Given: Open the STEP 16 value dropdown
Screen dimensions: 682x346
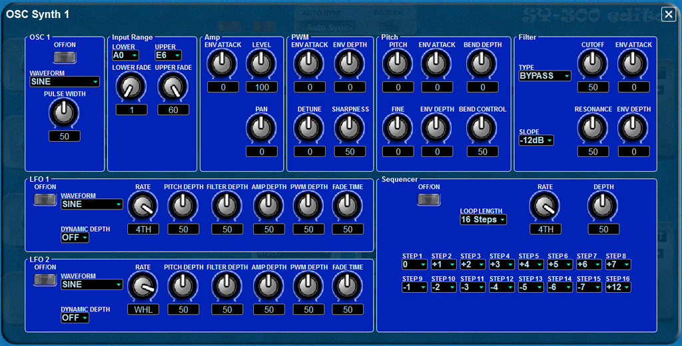Looking at the screenshot, I should pyautogui.click(x=618, y=287).
